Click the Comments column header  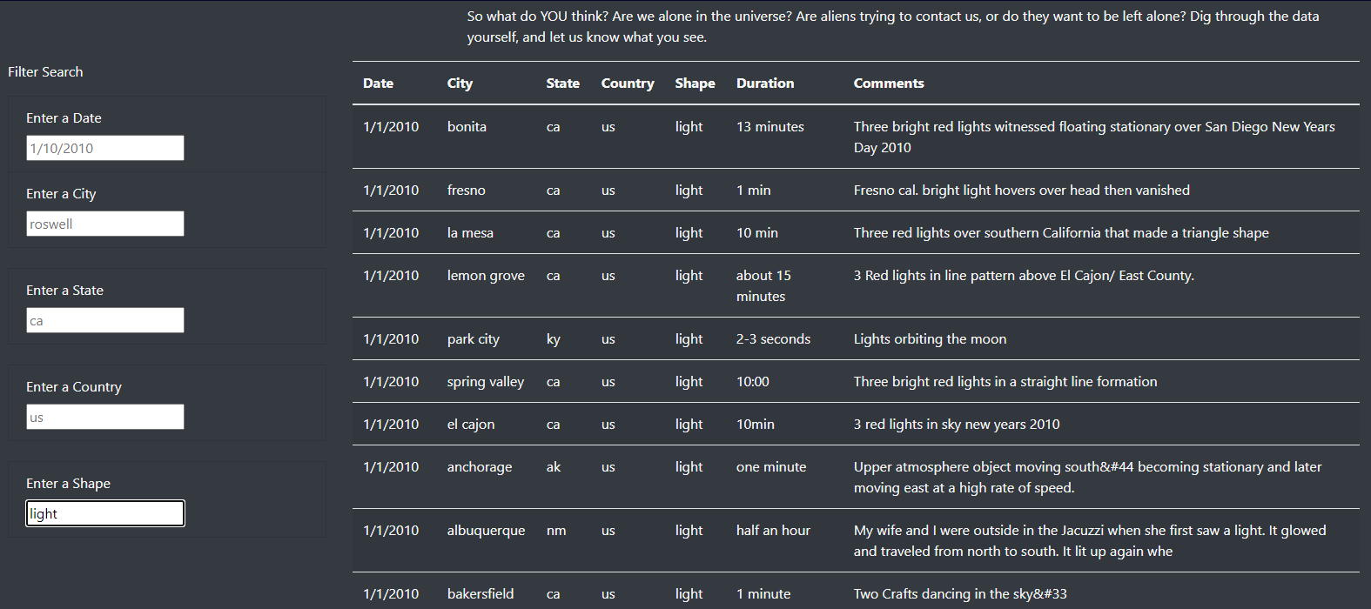click(x=888, y=83)
